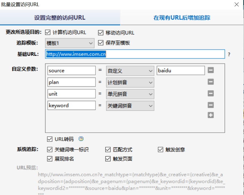Toggle the 保存至模板 checkbox

(x=101, y=43)
